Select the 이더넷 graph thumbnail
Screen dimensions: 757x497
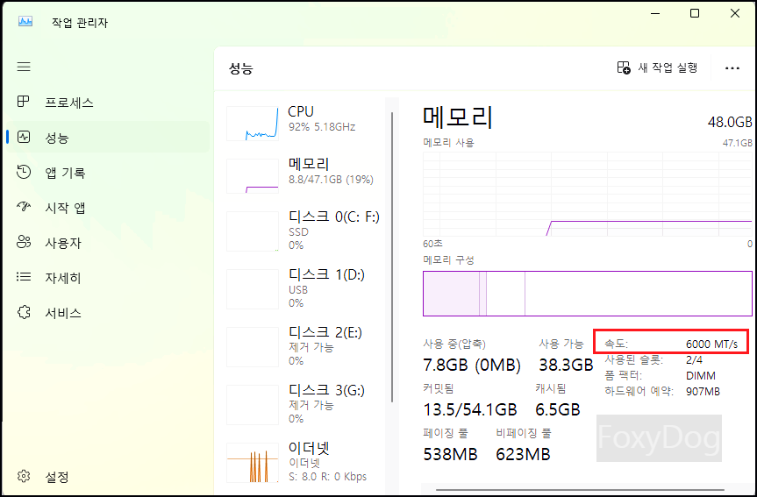tap(253, 463)
